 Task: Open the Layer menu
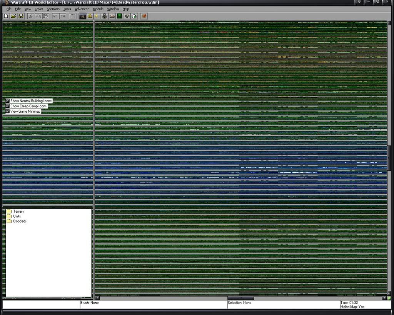click(39, 9)
